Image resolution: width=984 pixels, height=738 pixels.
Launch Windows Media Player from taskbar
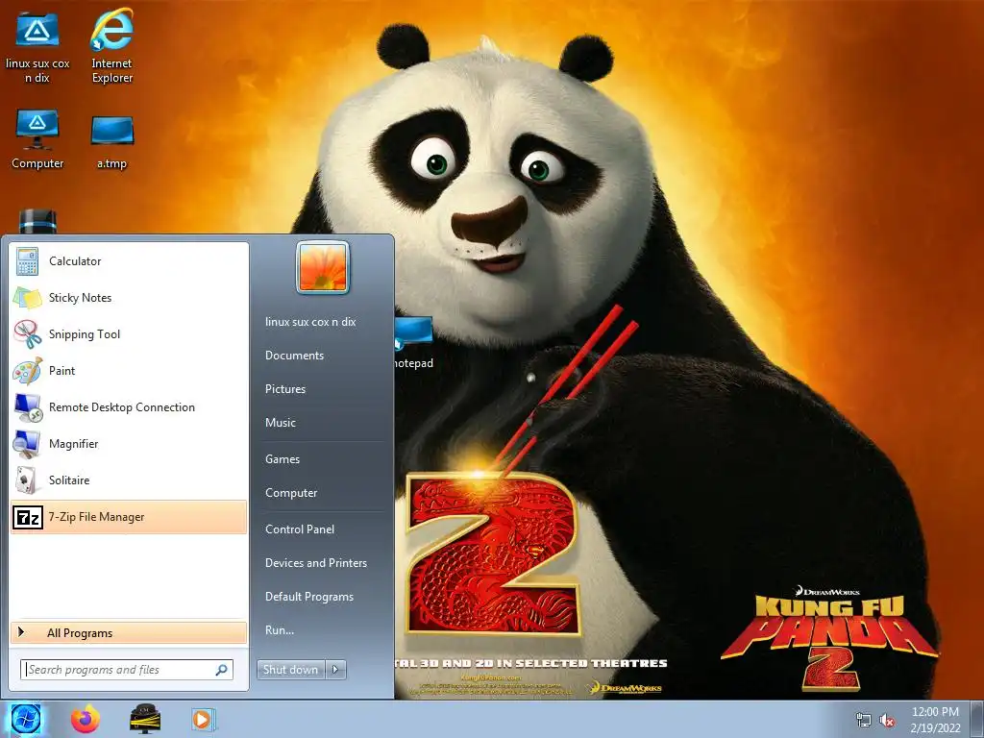(x=204, y=719)
